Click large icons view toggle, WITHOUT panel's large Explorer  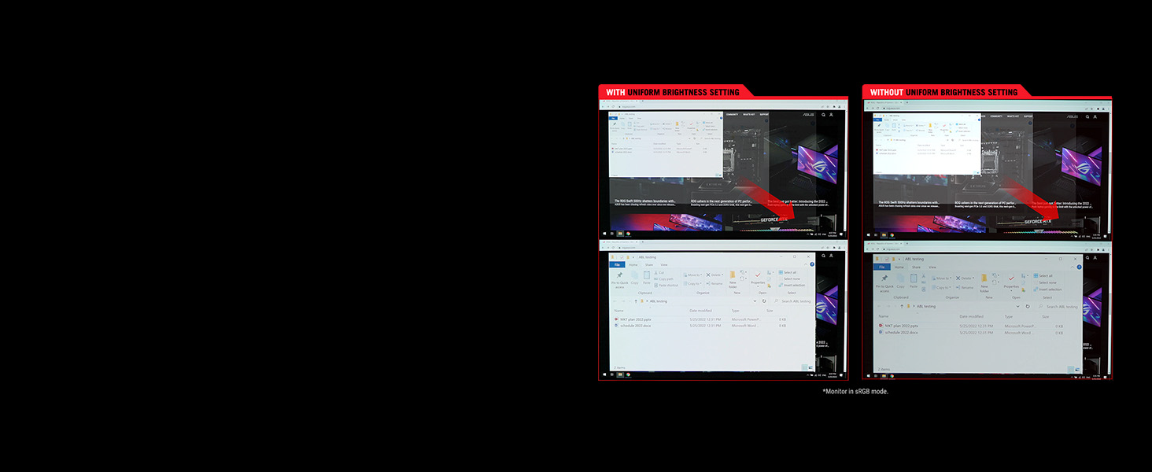coord(1077,370)
